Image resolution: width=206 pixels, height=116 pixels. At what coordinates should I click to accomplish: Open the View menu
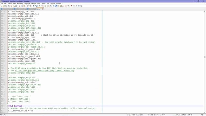click(x=14, y=4)
